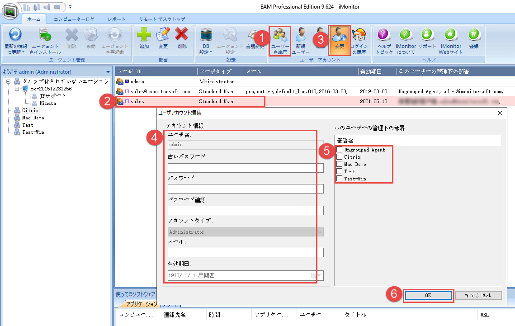Click the red X 削除 icon in 部署
This screenshot has height=326, width=515.
point(182,35)
